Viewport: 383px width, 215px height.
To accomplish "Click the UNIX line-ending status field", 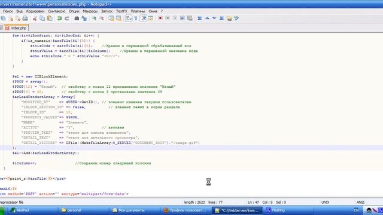I will pos(325,202).
